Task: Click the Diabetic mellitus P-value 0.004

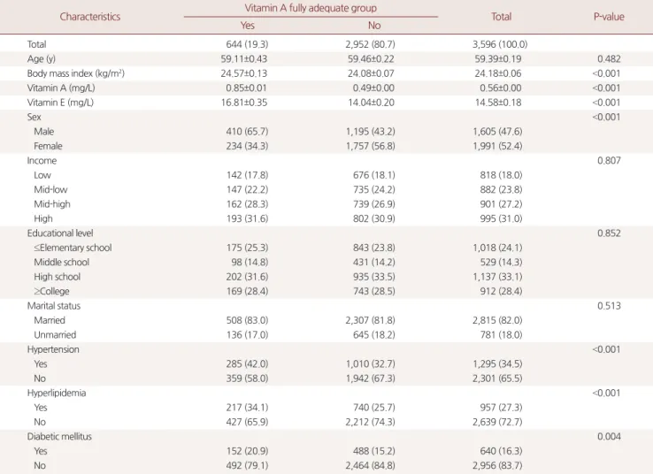Action: click(x=609, y=437)
